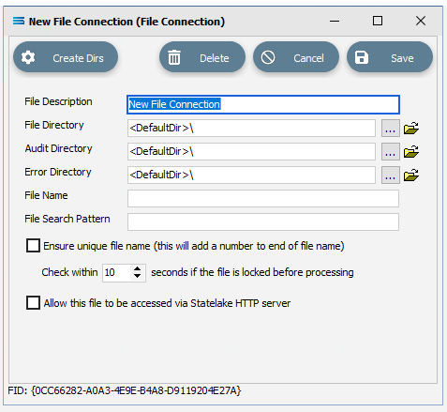Open folder icon beside Audit Directory
The image size is (447, 412).
tap(411, 152)
